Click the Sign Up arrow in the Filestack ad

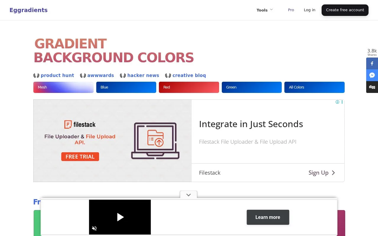[x=322, y=173]
